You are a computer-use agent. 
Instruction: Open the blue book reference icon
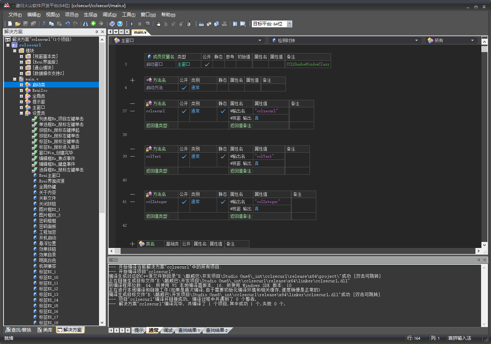[112, 24]
